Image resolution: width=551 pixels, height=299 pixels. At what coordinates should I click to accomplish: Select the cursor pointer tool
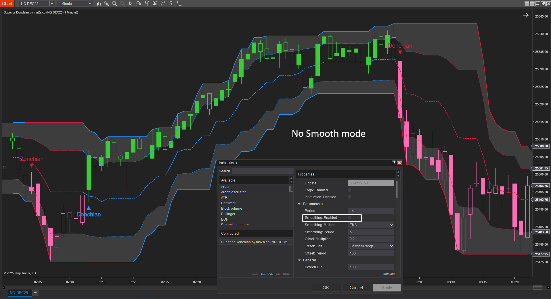(x=131, y=4)
